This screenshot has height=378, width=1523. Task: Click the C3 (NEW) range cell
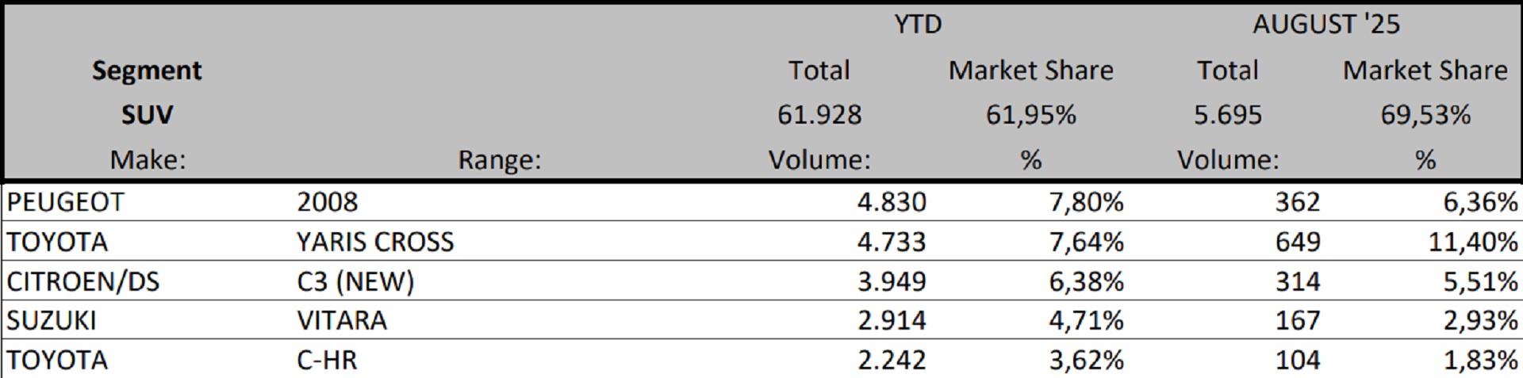coord(355,281)
